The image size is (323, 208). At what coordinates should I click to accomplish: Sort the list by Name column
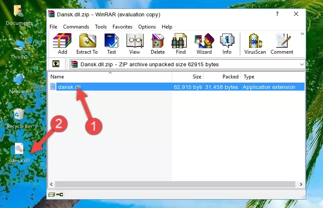click(110, 77)
